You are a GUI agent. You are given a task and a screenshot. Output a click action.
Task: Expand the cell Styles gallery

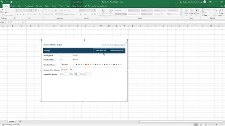[181, 15]
